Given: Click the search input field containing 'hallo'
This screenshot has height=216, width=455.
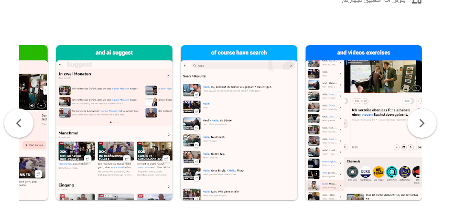Looking at the screenshot, I should (x=243, y=66).
